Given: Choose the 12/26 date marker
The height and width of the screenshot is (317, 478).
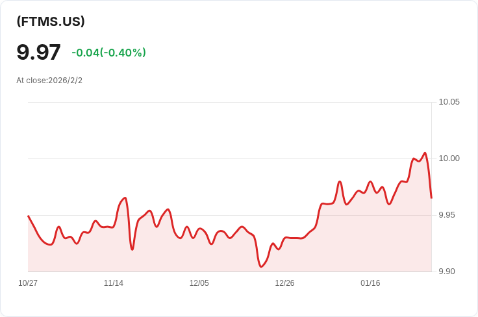Looking at the screenshot, I should (284, 283).
